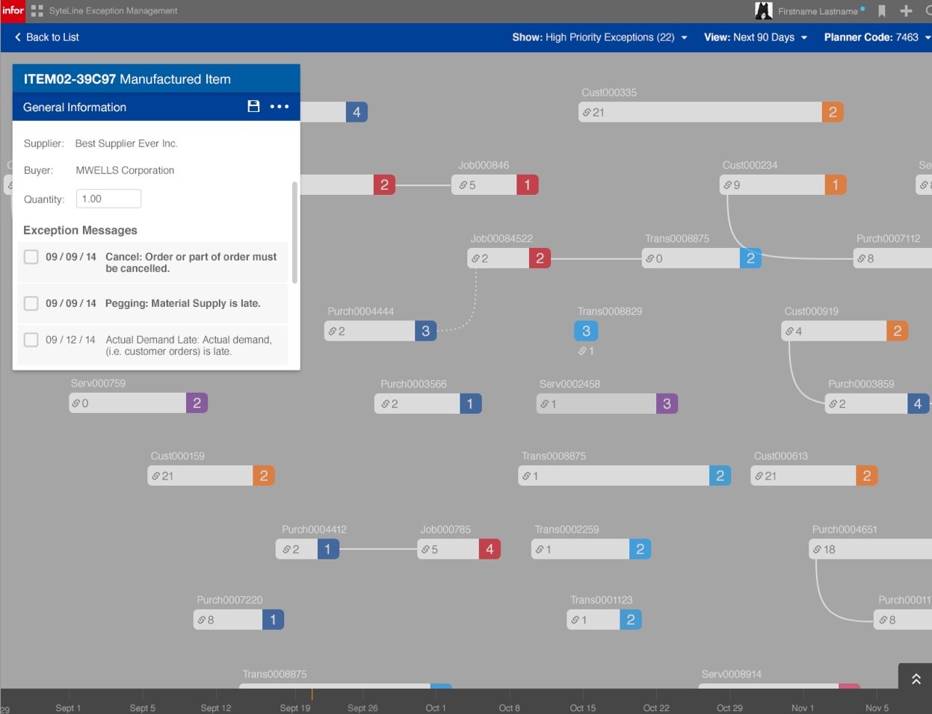This screenshot has width=932, height=714.
Task: Check the Actual Demand Late checkbox
Action: tap(31, 340)
